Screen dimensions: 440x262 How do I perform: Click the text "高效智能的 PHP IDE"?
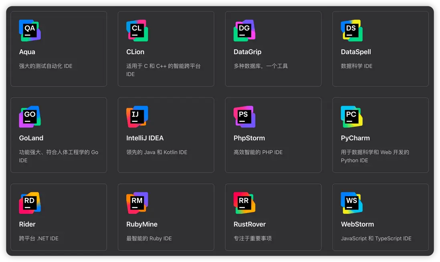click(258, 152)
